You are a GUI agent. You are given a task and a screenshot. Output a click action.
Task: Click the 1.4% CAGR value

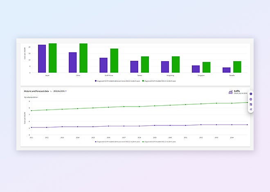pos(237,91)
